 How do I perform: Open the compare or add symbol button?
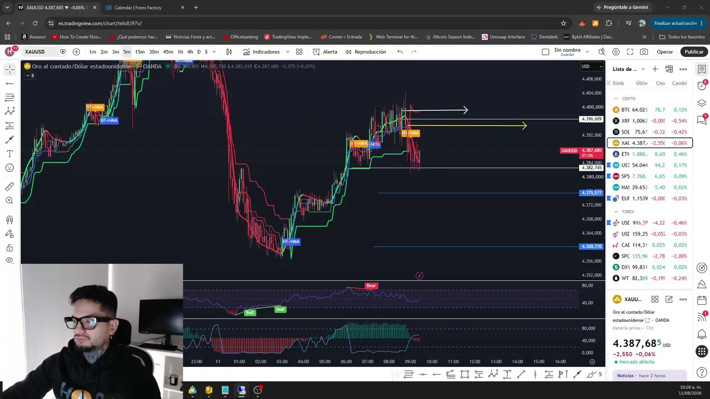coord(76,52)
